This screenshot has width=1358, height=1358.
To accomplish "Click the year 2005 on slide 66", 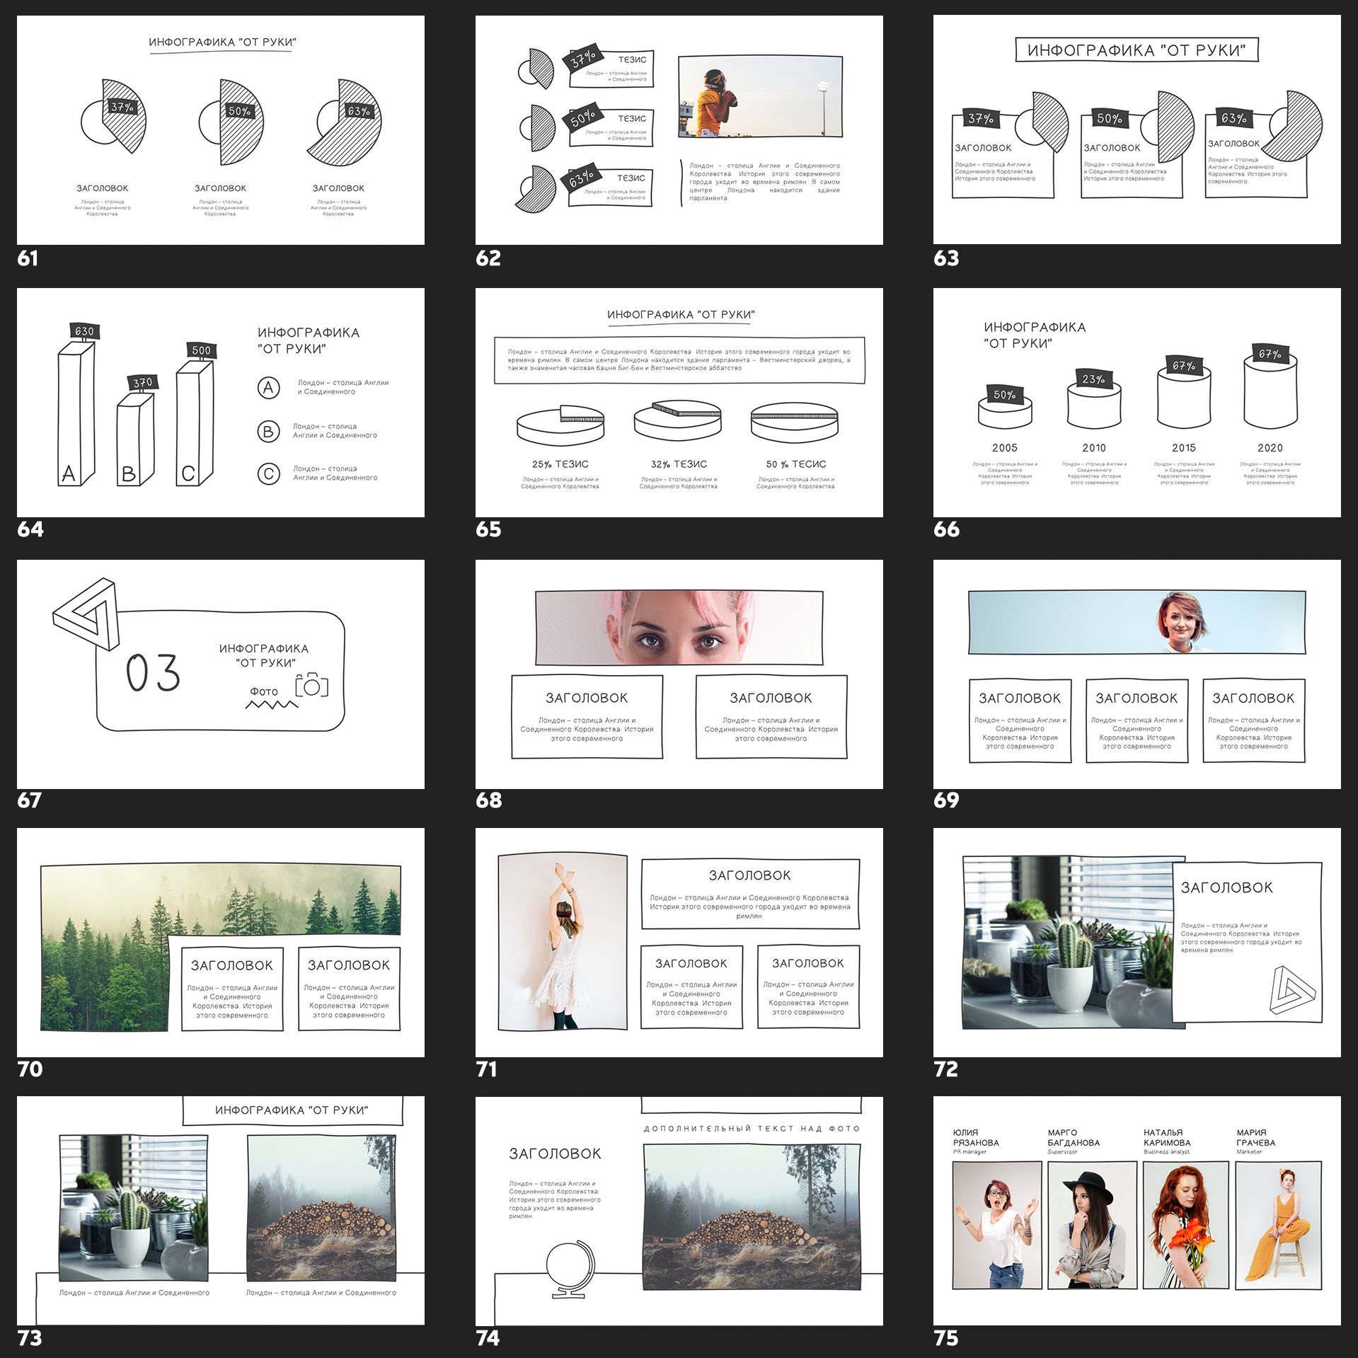I will [1005, 448].
